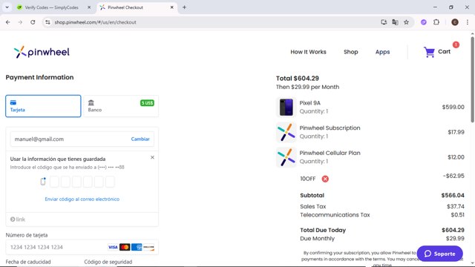Click the Total $604.29 heading
Viewport: 475px width, 267px height.
297,79
